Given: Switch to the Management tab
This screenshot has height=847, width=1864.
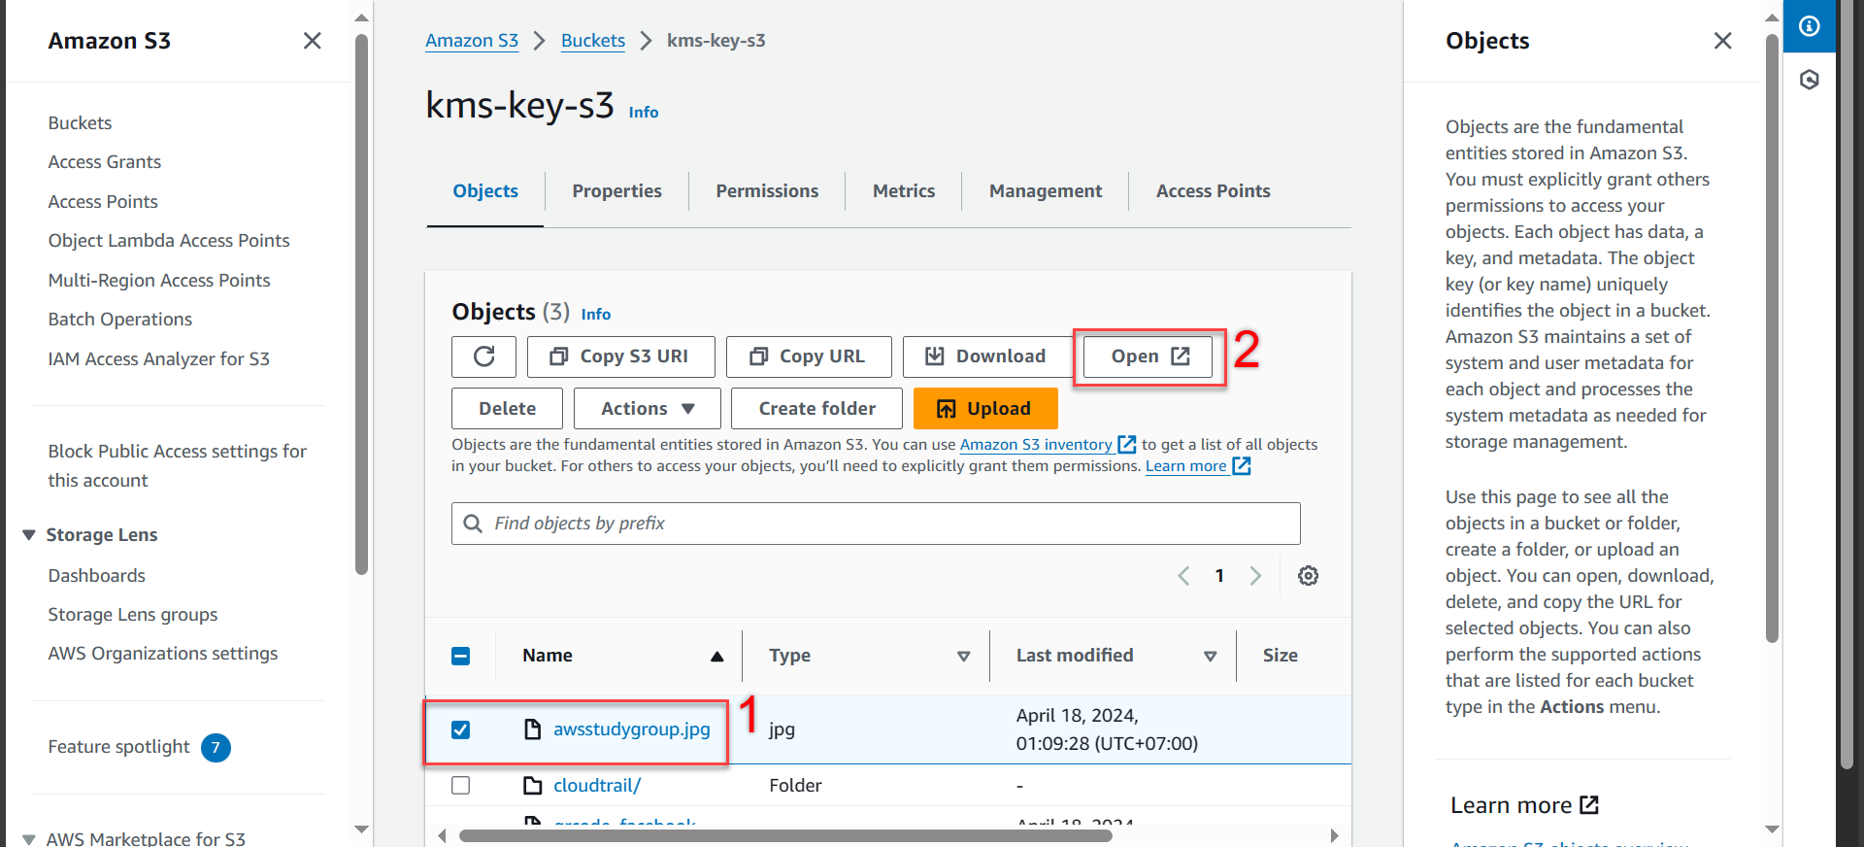Looking at the screenshot, I should (1046, 191).
